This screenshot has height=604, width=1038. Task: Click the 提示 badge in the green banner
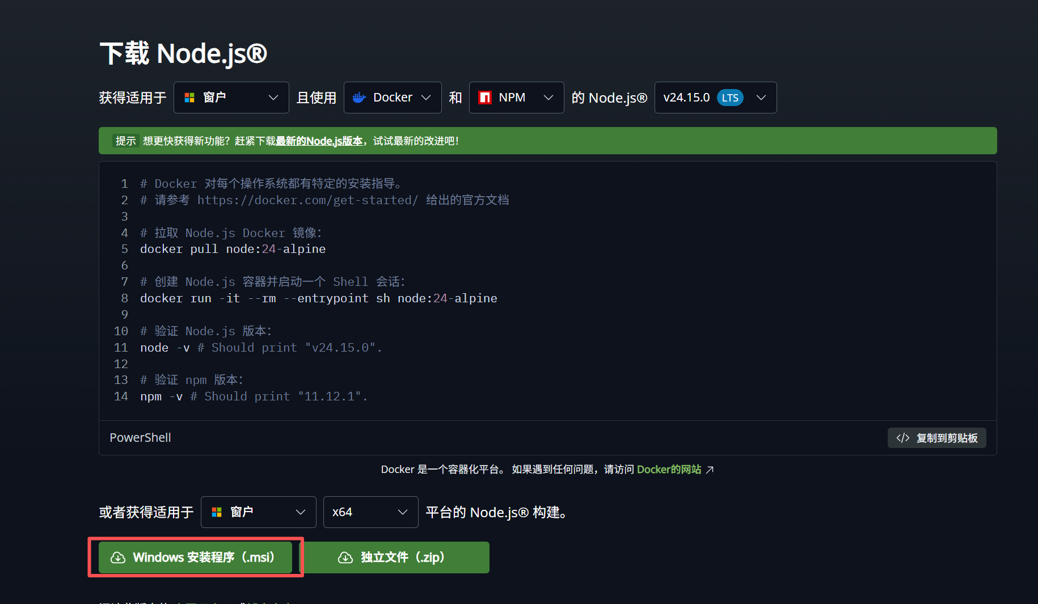point(125,141)
